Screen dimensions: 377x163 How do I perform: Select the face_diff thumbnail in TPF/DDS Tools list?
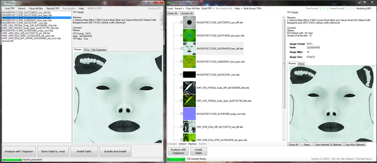(189, 48)
